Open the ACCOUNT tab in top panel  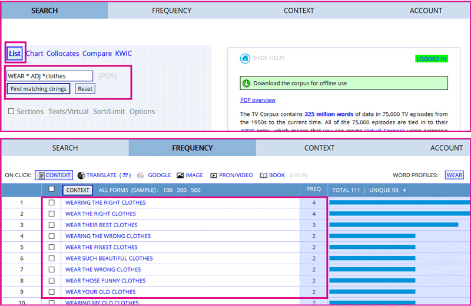[426, 11]
